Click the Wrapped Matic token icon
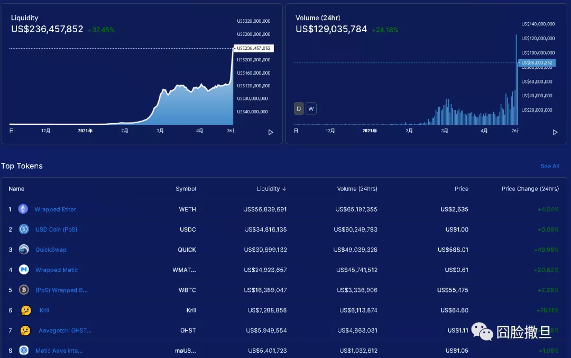Viewport: 571px width, 358px height. 24,270
